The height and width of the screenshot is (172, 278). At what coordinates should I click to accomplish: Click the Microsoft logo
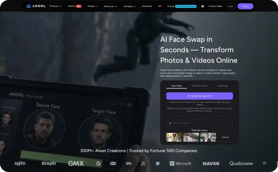pos(181,164)
